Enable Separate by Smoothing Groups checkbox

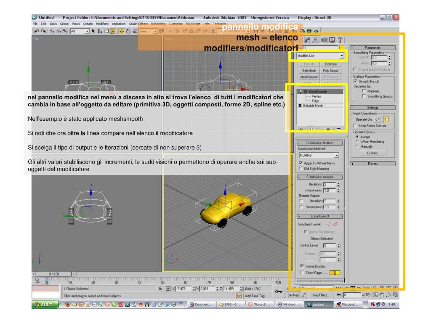click(x=364, y=96)
